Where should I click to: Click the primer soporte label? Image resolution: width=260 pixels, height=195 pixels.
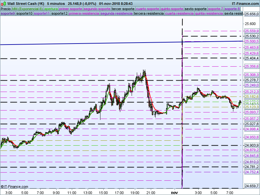71,9
